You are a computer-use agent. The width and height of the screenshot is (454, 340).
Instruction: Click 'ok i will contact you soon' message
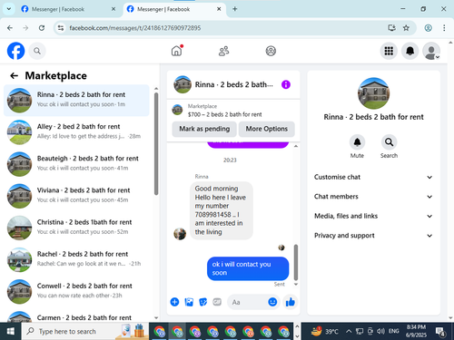point(248,268)
